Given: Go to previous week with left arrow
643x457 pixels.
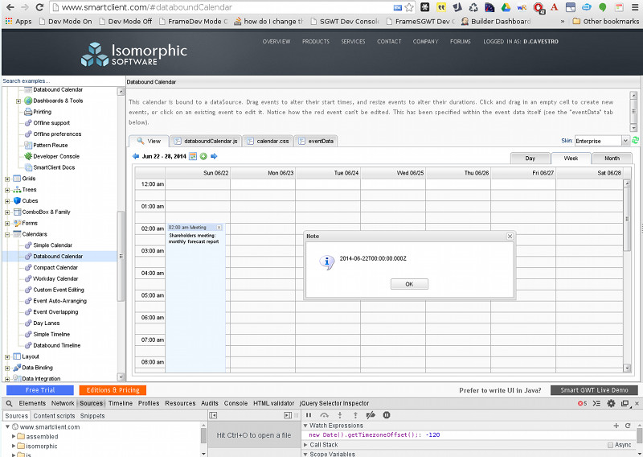Looking at the screenshot, I should click(x=135, y=156).
